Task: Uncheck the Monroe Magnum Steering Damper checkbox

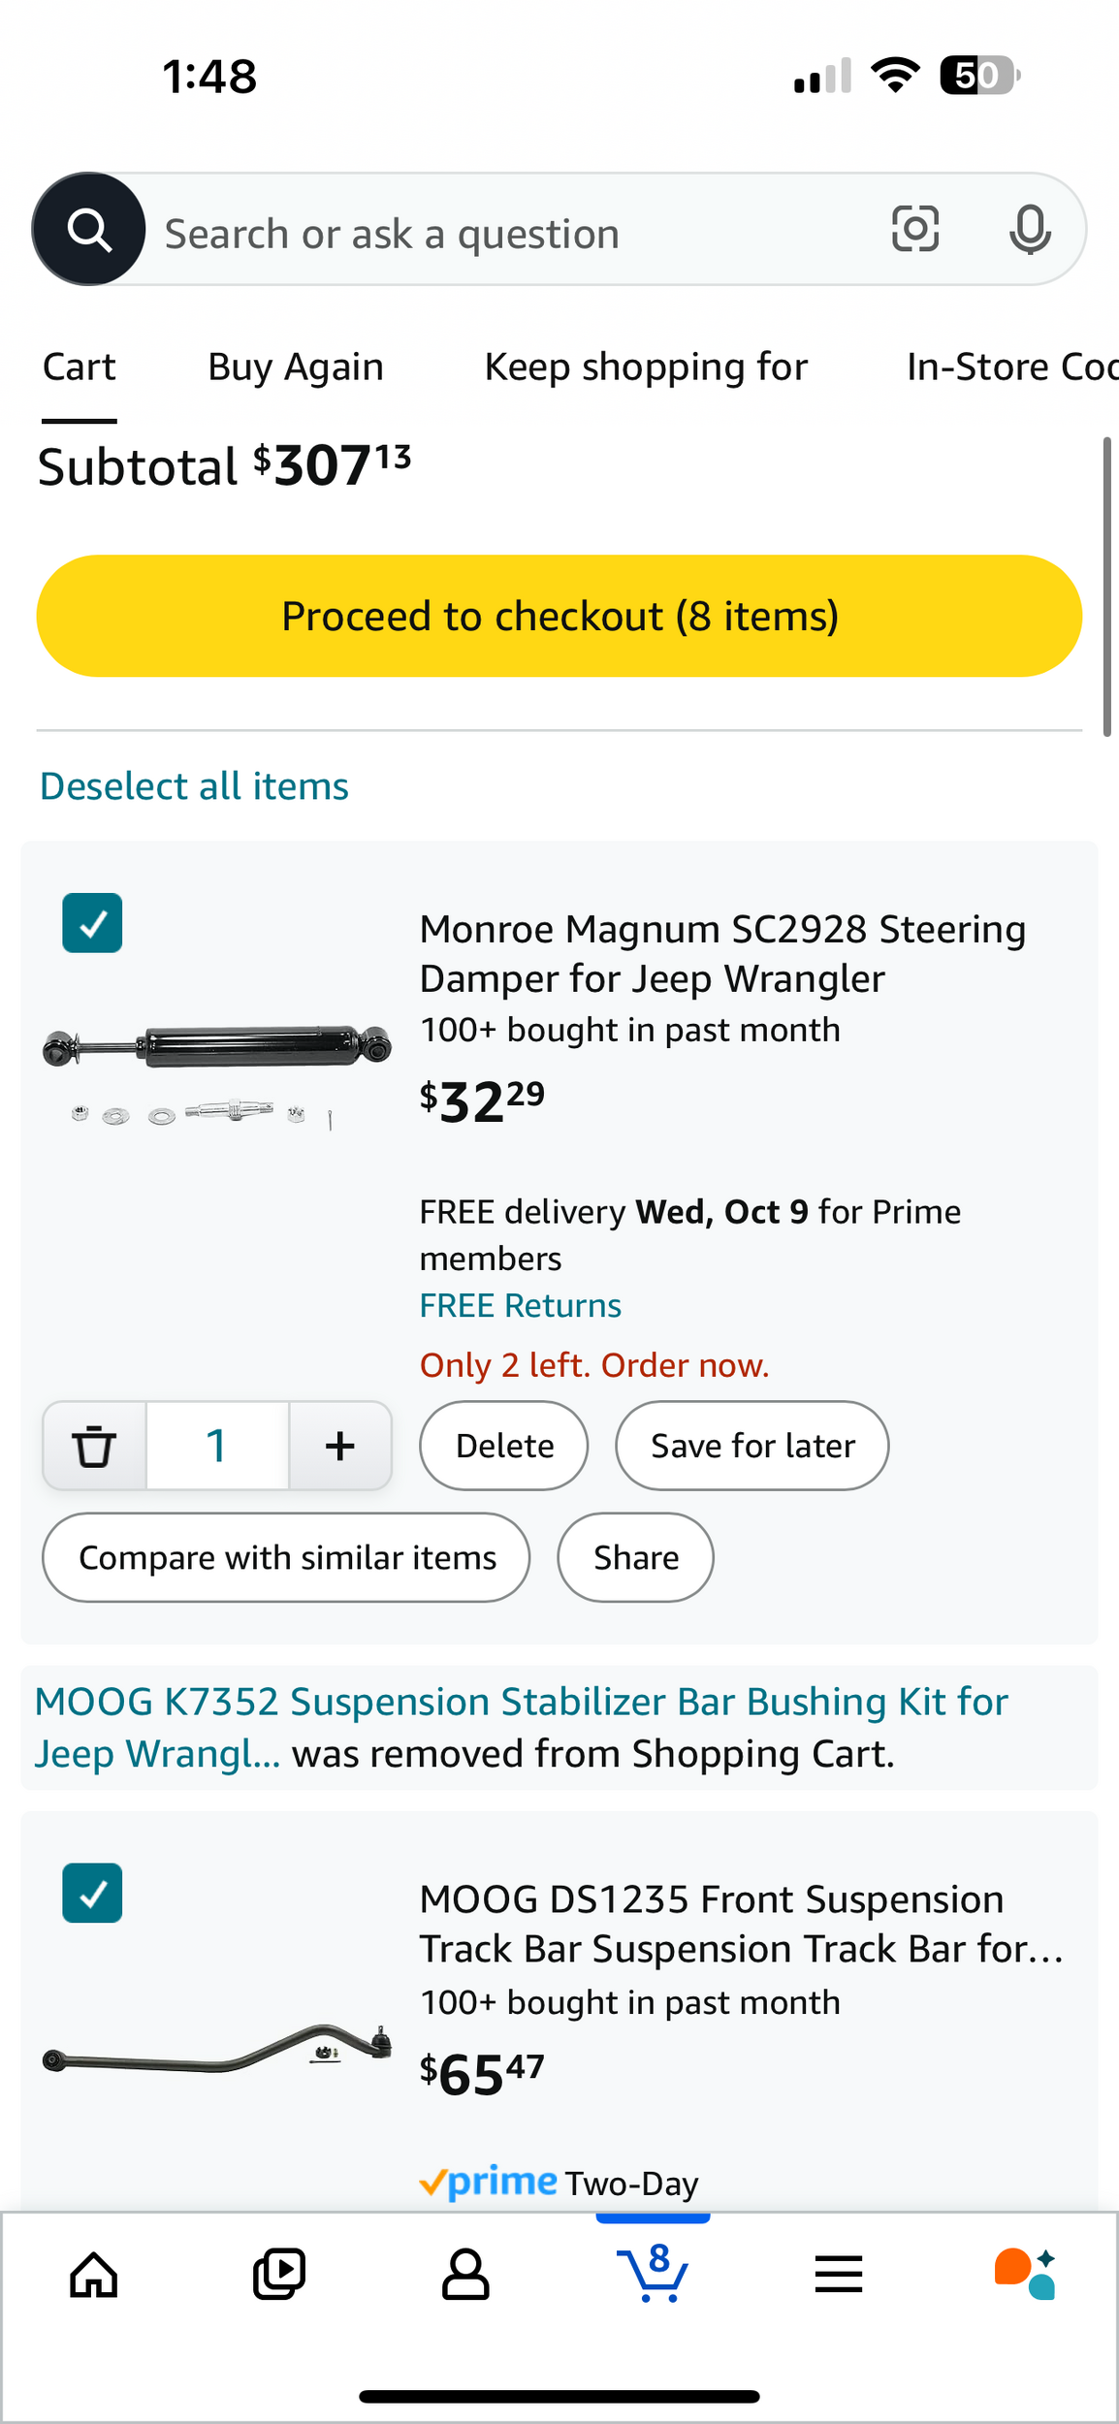Action: tap(92, 923)
